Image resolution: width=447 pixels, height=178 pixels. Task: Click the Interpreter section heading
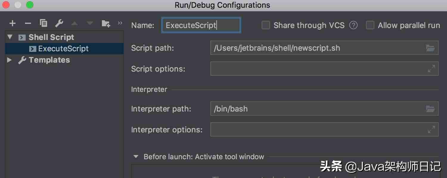[x=149, y=89]
